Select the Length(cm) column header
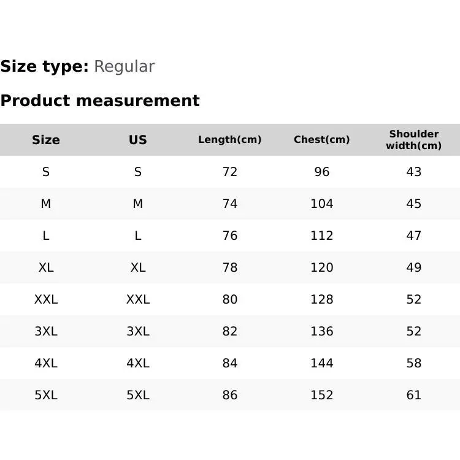Screen dimensions: 460x460 230,140
